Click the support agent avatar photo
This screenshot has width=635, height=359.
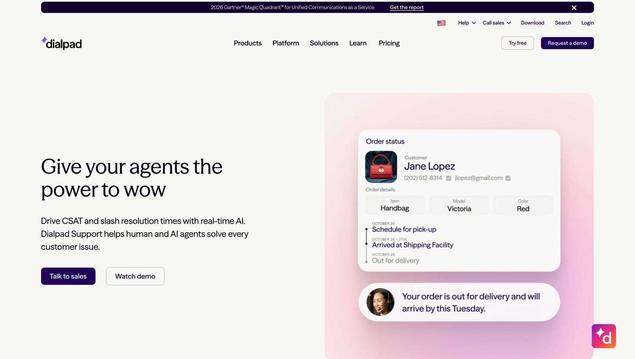pyautogui.click(x=380, y=302)
